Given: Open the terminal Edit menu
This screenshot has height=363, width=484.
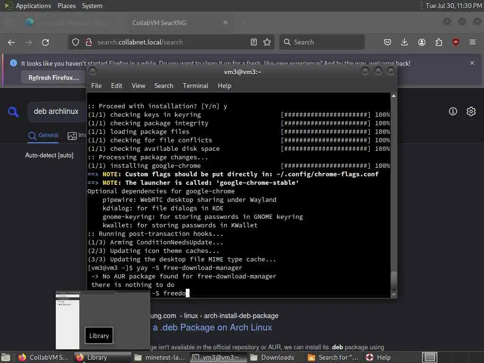Looking at the screenshot, I should pyautogui.click(x=116, y=86).
